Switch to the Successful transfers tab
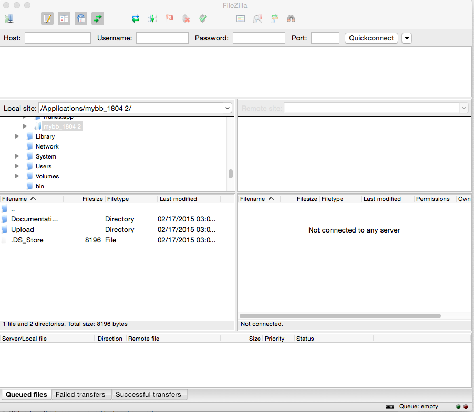474x412 pixels. tap(149, 395)
